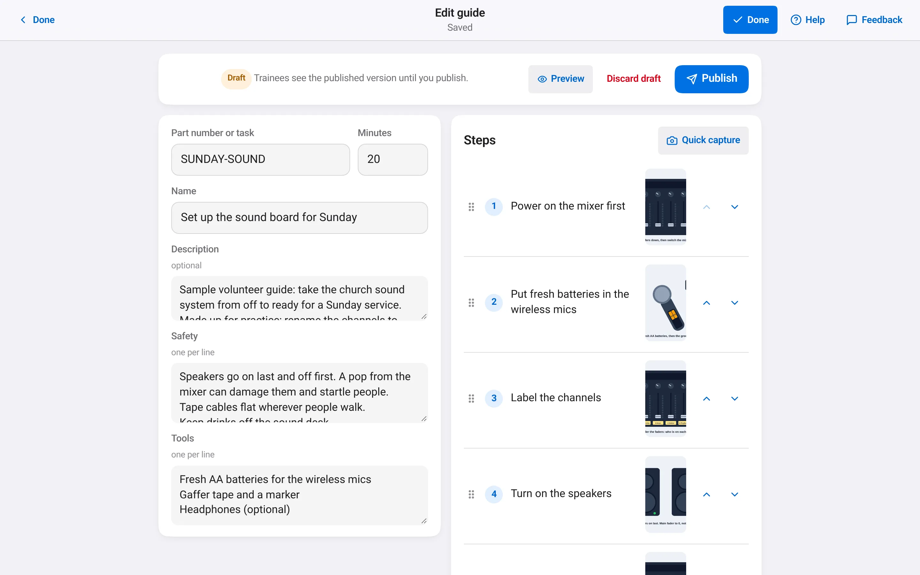This screenshot has width=920, height=575.
Task: Open Help
Action: point(808,20)
